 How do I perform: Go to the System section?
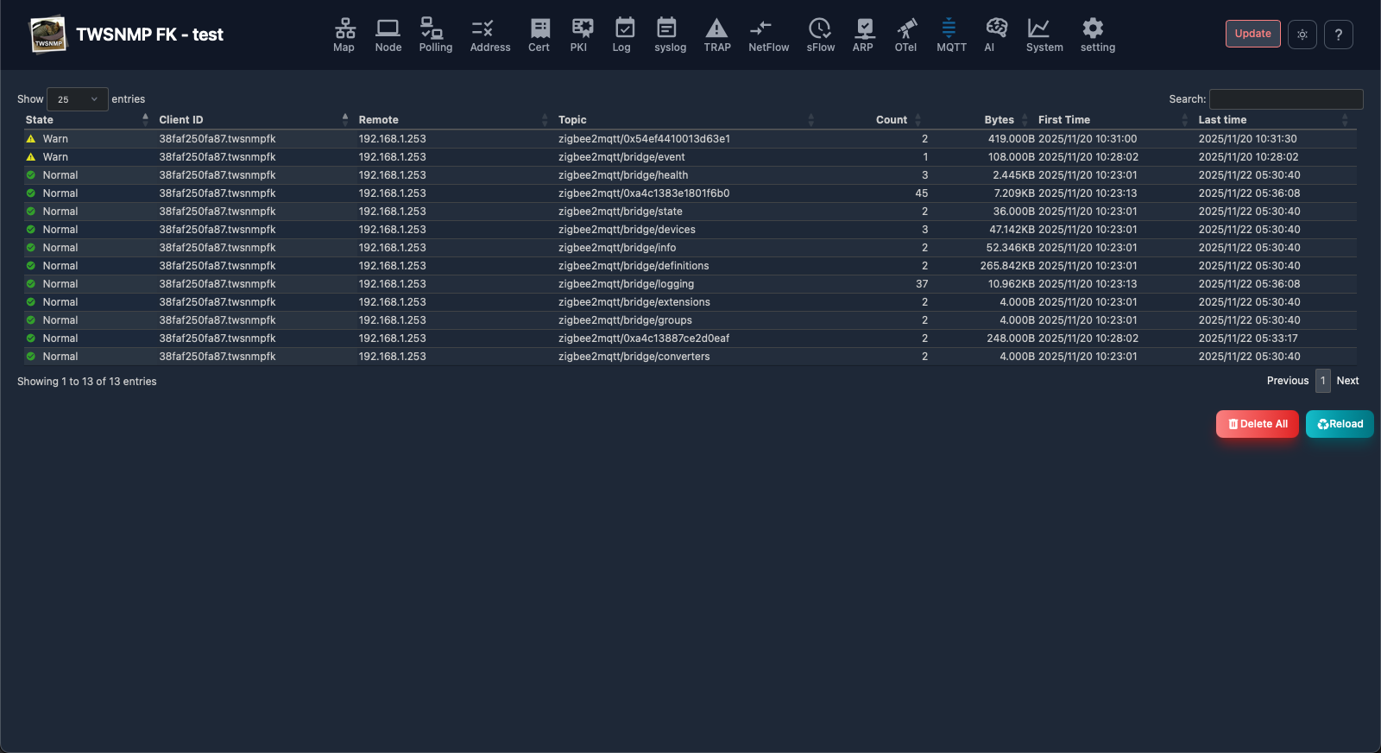click(x=1044, y=35)
